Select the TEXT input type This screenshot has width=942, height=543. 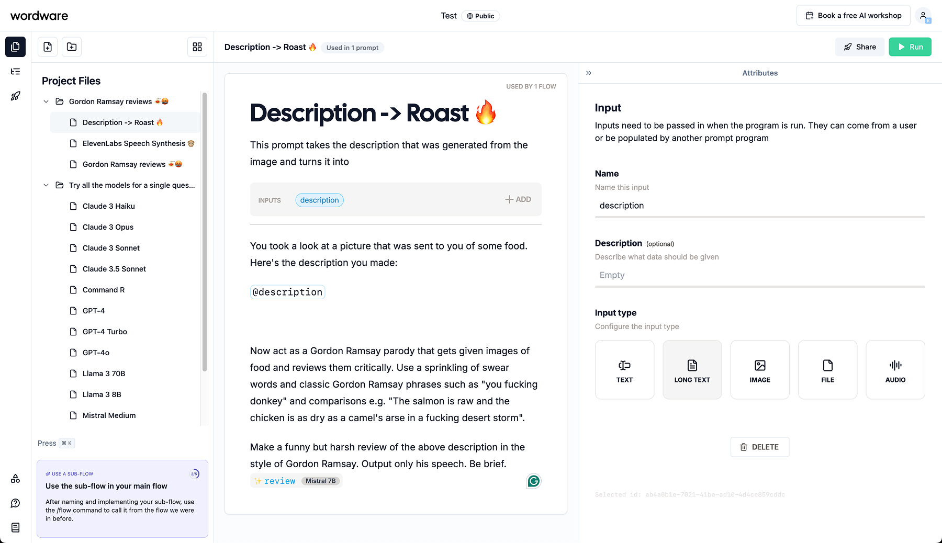pos(624,370)
